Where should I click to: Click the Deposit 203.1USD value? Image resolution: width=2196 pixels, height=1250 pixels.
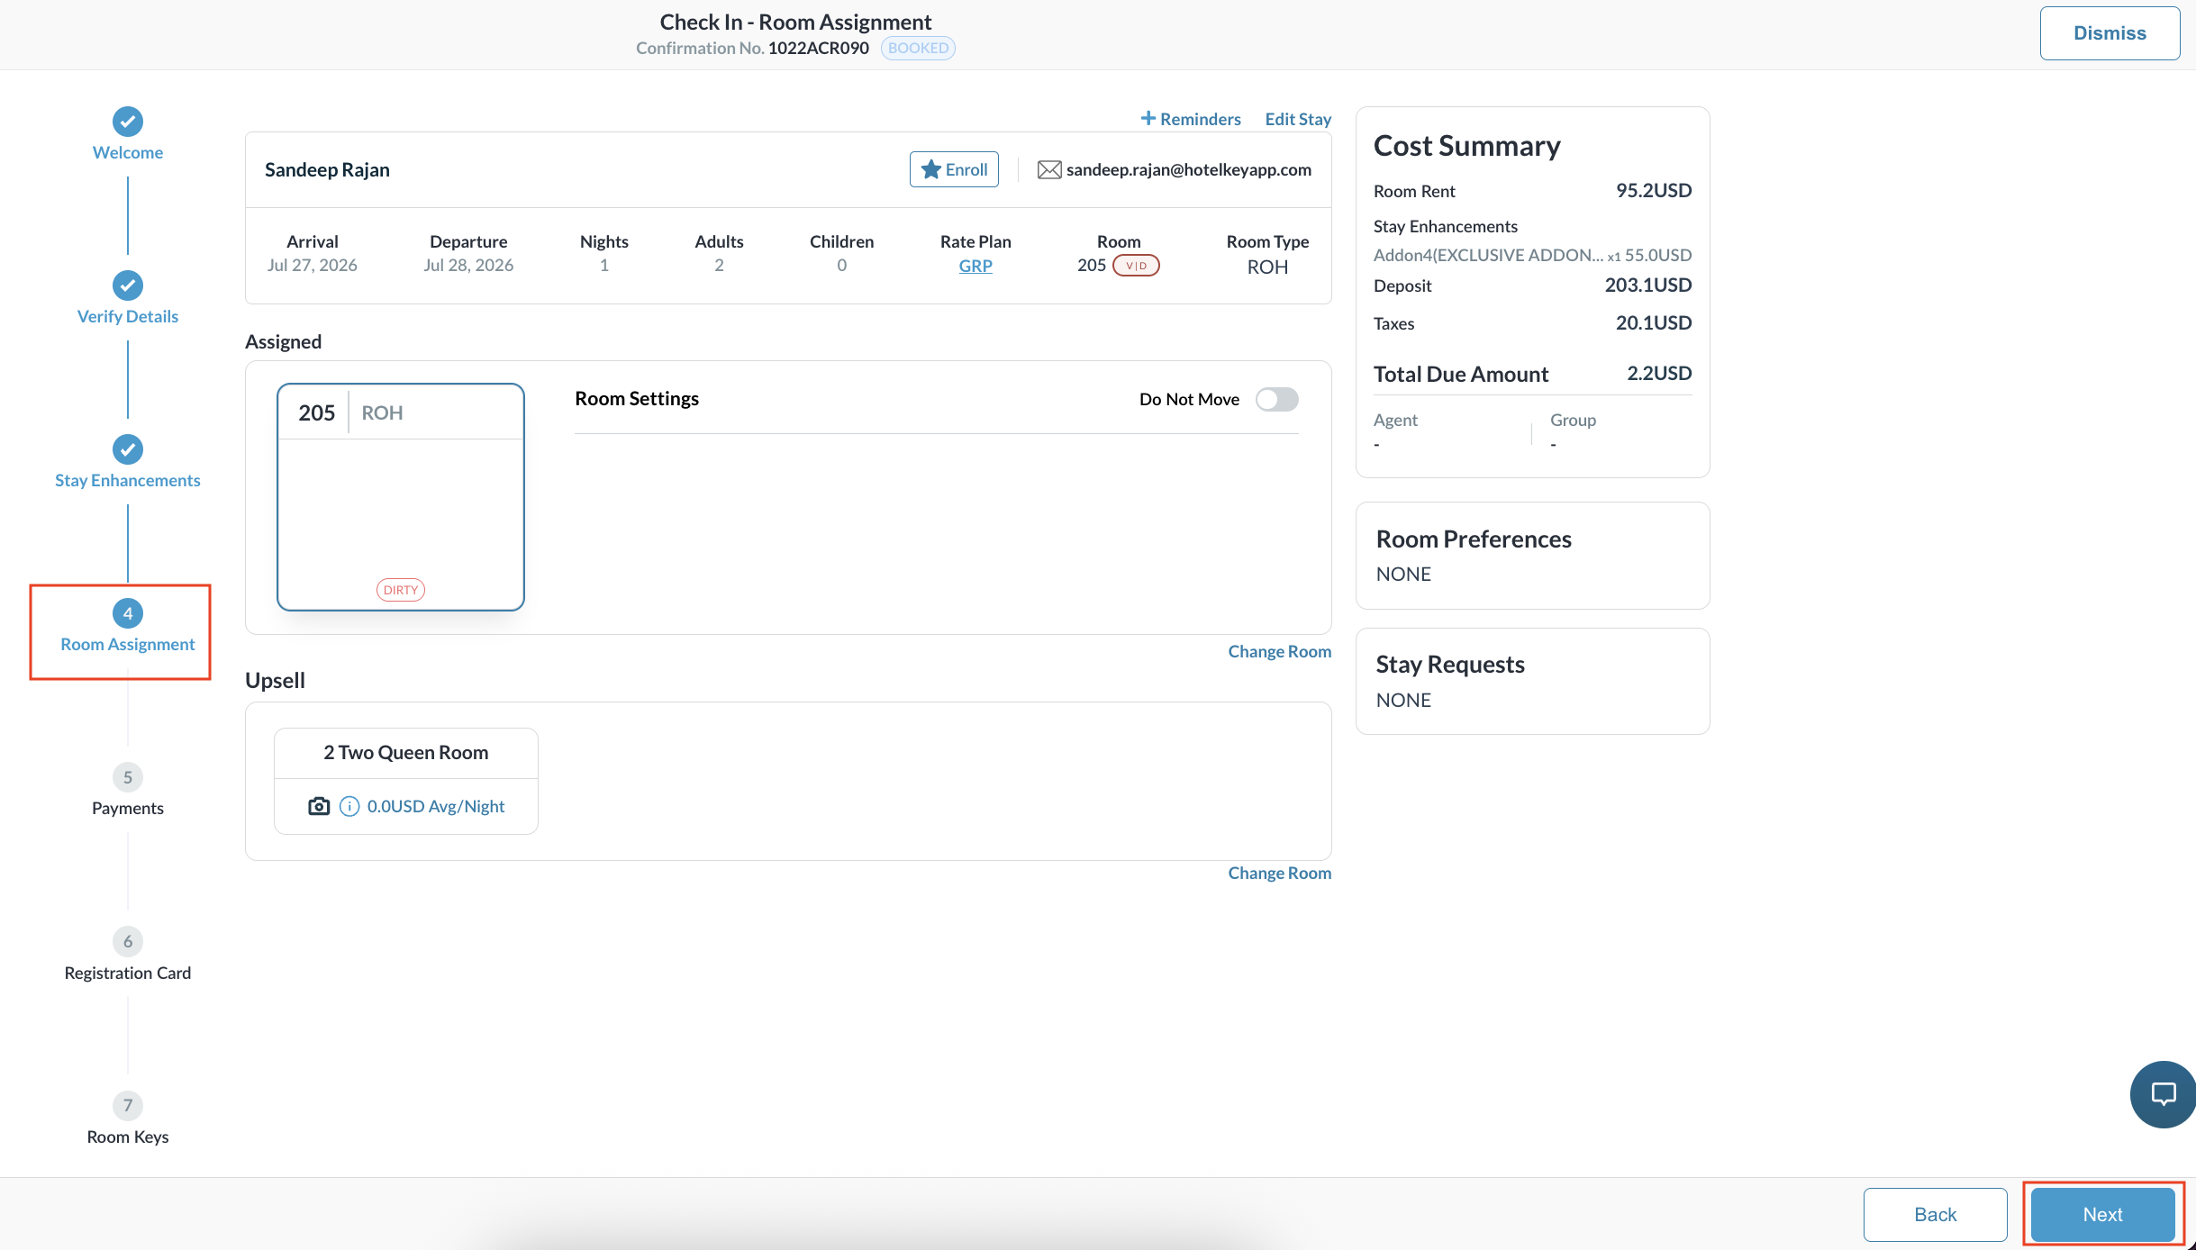[1648, 285]
